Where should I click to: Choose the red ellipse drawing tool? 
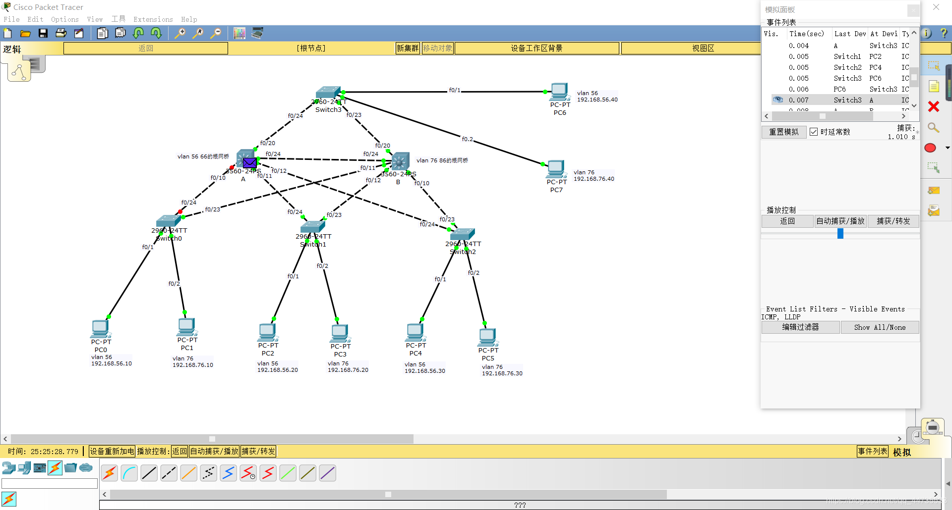point(930,148)
